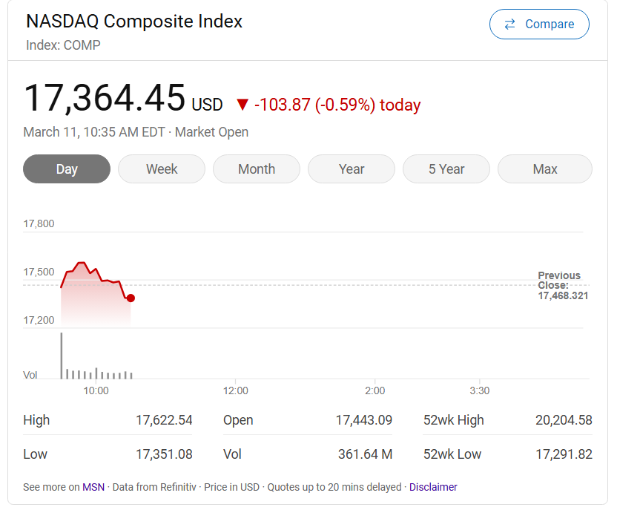The width and height of the screenshot is (617, 510).
Task: Click the red down-arrow change indicator
Action: pyautogui.click(x=242, y=105)
